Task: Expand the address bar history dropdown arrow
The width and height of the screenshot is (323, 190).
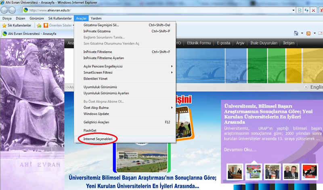Action: click(294, 10)
